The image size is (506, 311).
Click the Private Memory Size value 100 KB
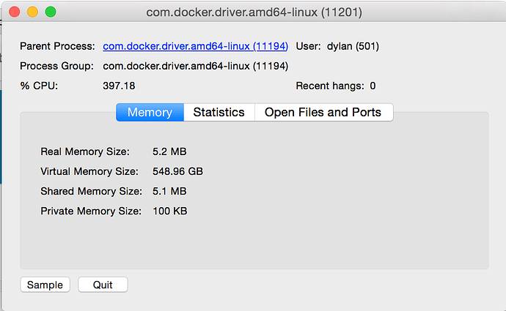pyautogui.click(x=170, y=211)
